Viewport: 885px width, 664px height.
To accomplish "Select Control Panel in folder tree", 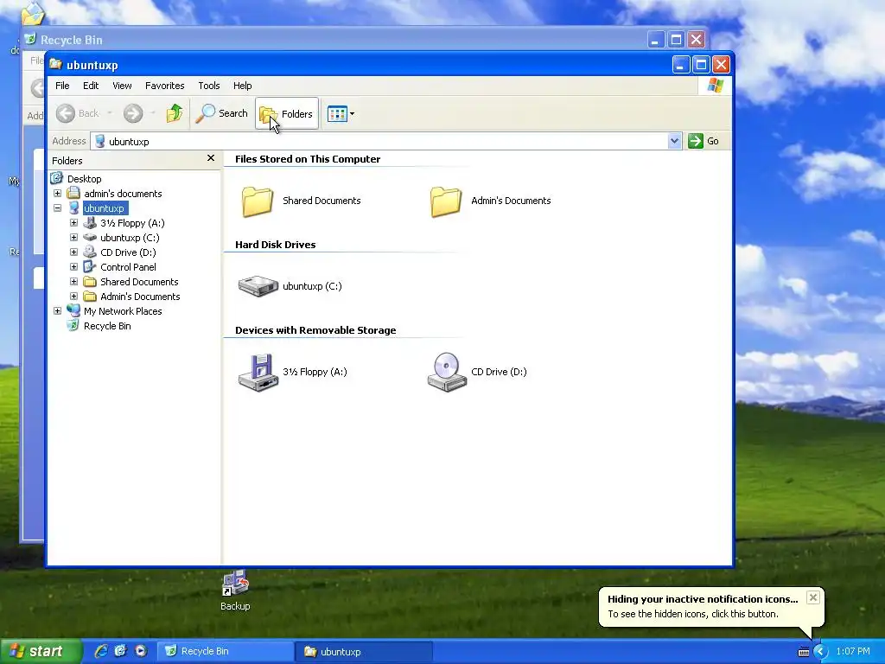I will [x=128, y=267].
